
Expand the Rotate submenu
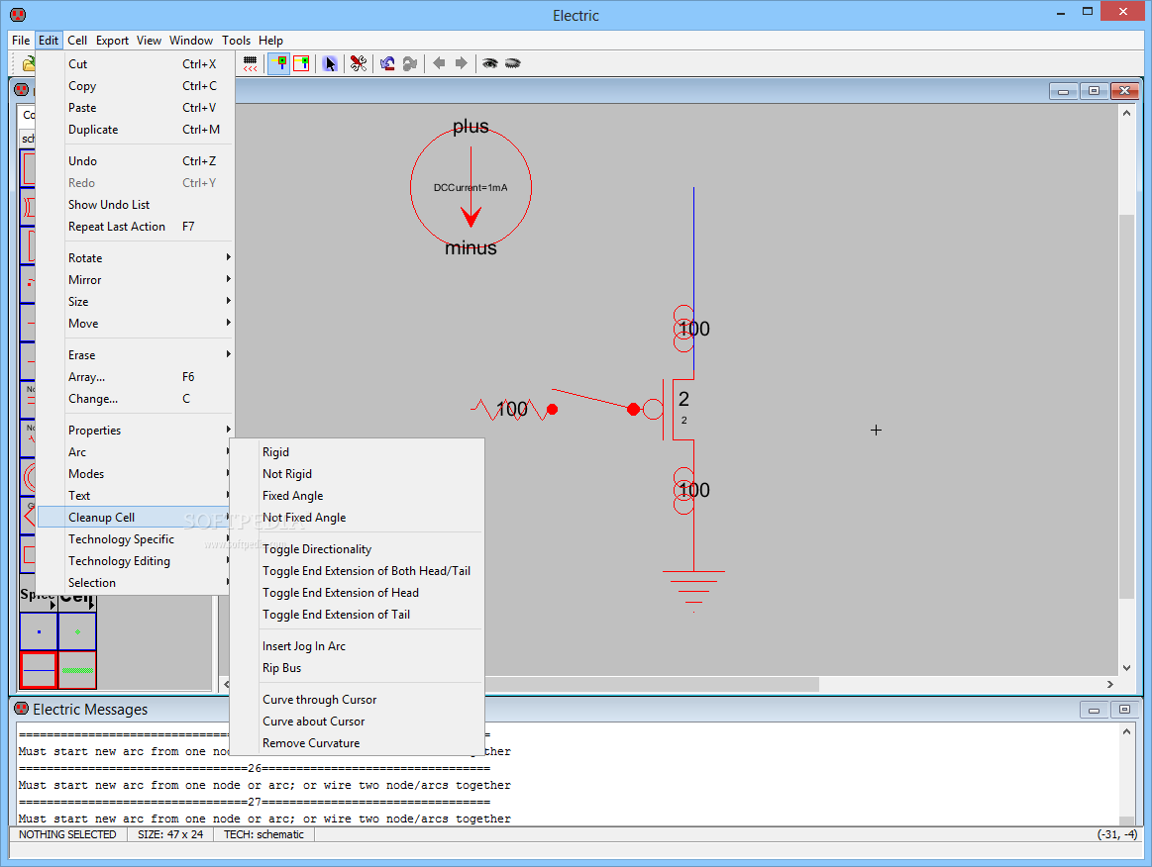pyautogui.click(x=135, y=257)
